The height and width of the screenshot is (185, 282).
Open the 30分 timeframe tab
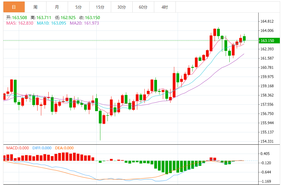(122, 7)
